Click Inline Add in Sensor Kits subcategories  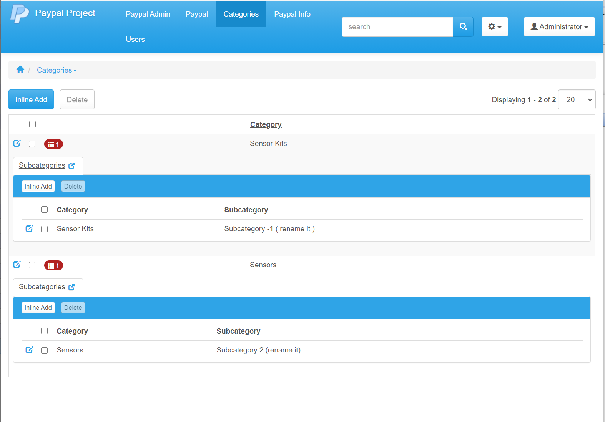(38, 186)
